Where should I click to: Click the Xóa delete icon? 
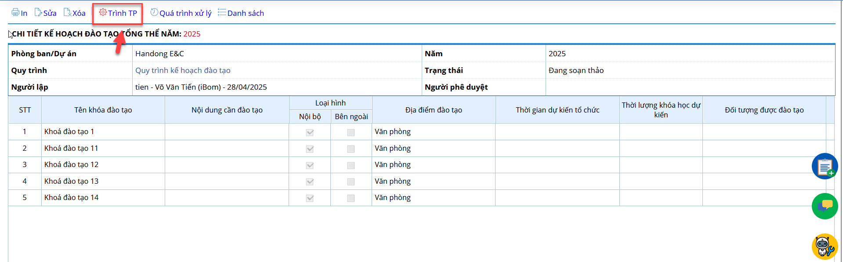click(x=67, y=12)
